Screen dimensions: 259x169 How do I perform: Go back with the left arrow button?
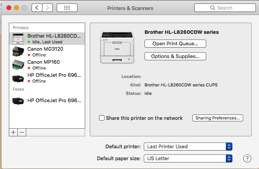37,8
